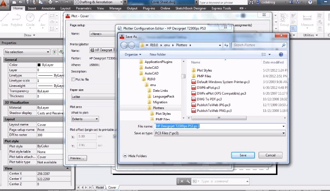Screen dimensions: 330x191
Task: Click the Save button
Action: [243, 155]
